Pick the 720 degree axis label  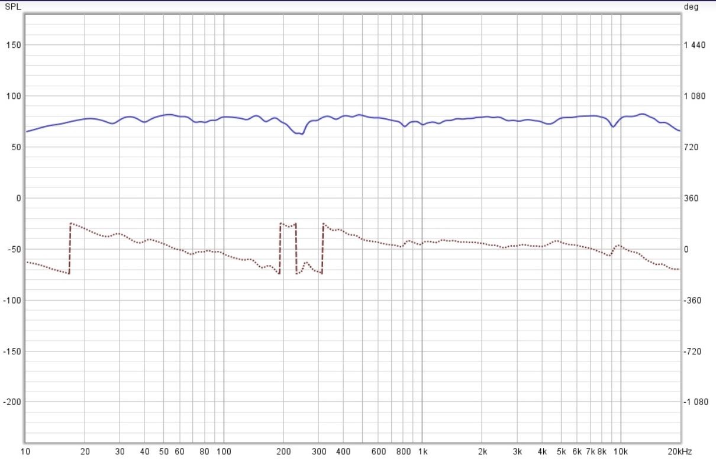click(x=691, y=147)
